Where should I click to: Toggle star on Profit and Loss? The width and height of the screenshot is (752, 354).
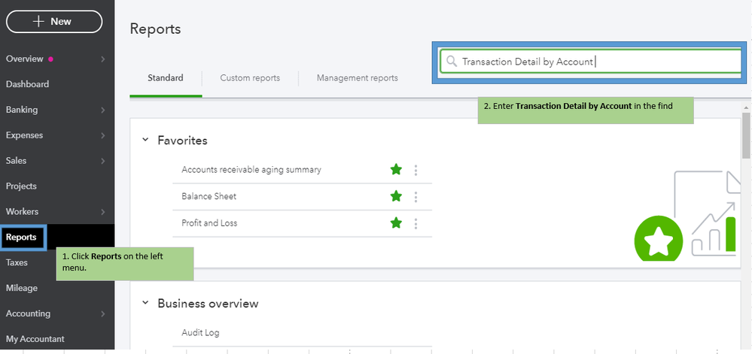(x=396, y=223)
